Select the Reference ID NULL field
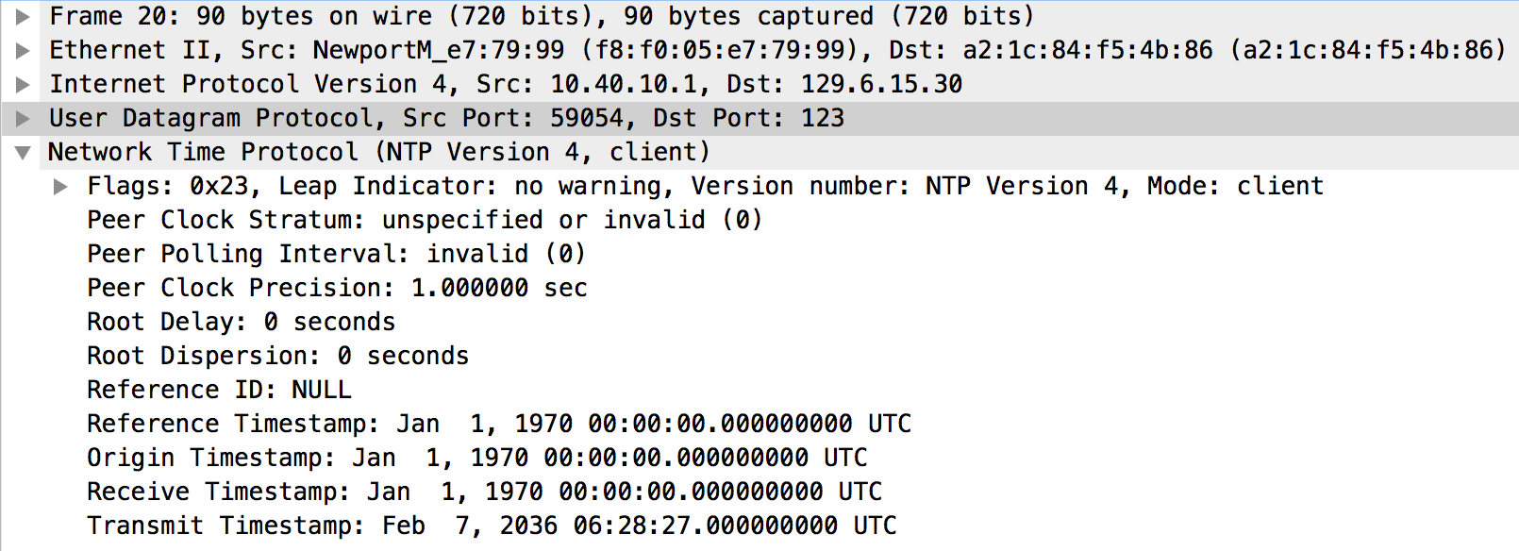The image size is (1519, 551). click(x=219, y=390)
